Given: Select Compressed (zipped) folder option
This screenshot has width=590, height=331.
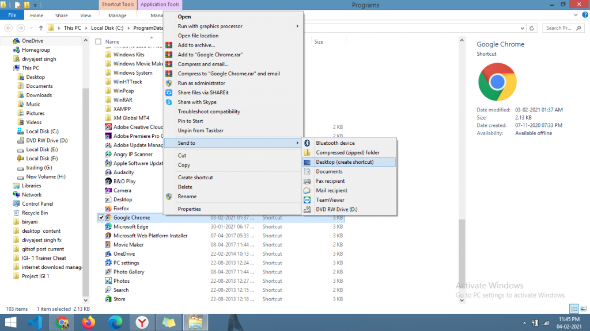Looking at the screenshot, I should click(349, 153).
